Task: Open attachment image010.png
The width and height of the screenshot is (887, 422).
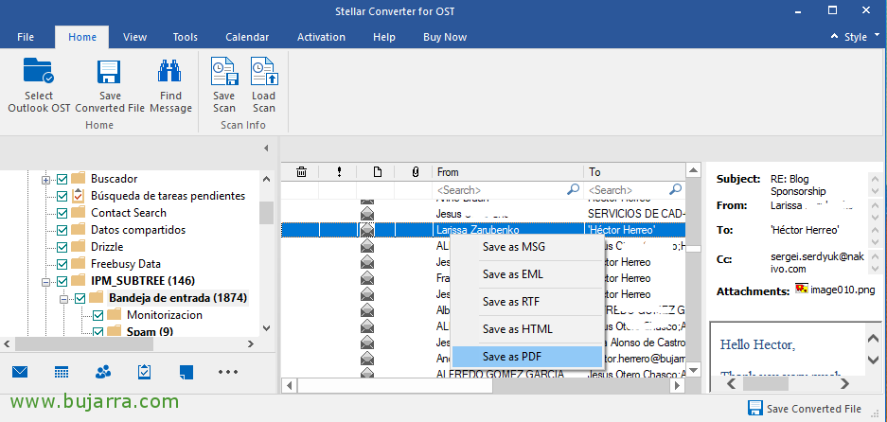Action: pyautogui.click(x=835, y=290)
